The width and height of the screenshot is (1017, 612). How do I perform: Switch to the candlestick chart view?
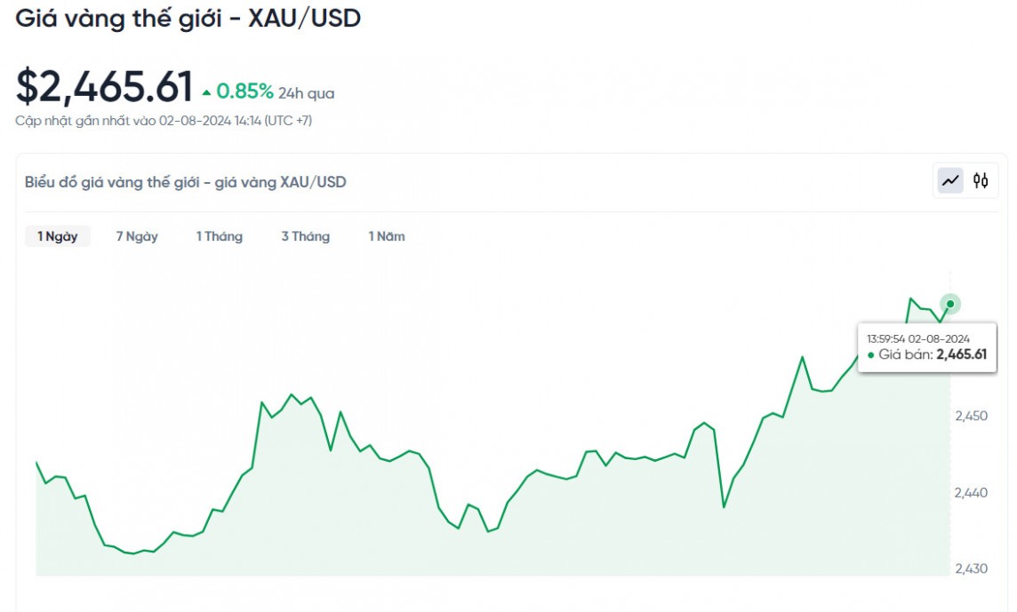(x=981, y=180)
